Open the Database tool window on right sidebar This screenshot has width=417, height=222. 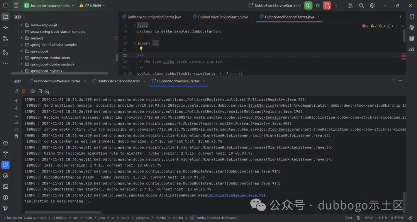412,38
